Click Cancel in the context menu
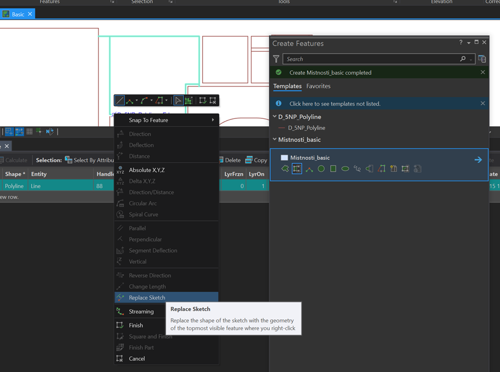The image size is (500, 372). [x=167, y=359]
